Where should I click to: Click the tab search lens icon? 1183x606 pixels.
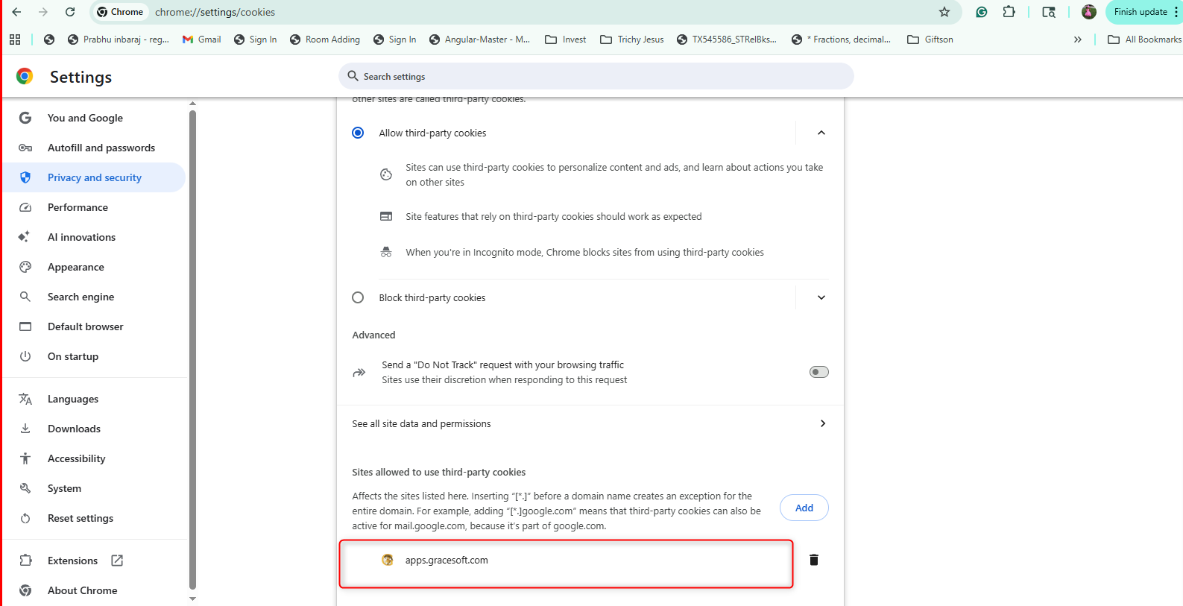1049,12
